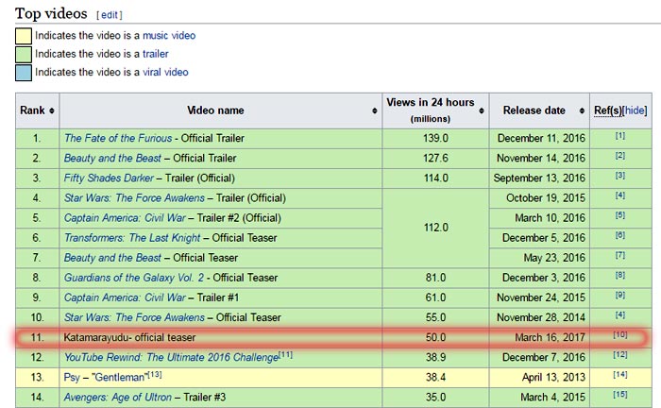Open reference [12] for YouTube Rewind row
The width and height of the screenshot is (661, 408).
click(620, 355)
